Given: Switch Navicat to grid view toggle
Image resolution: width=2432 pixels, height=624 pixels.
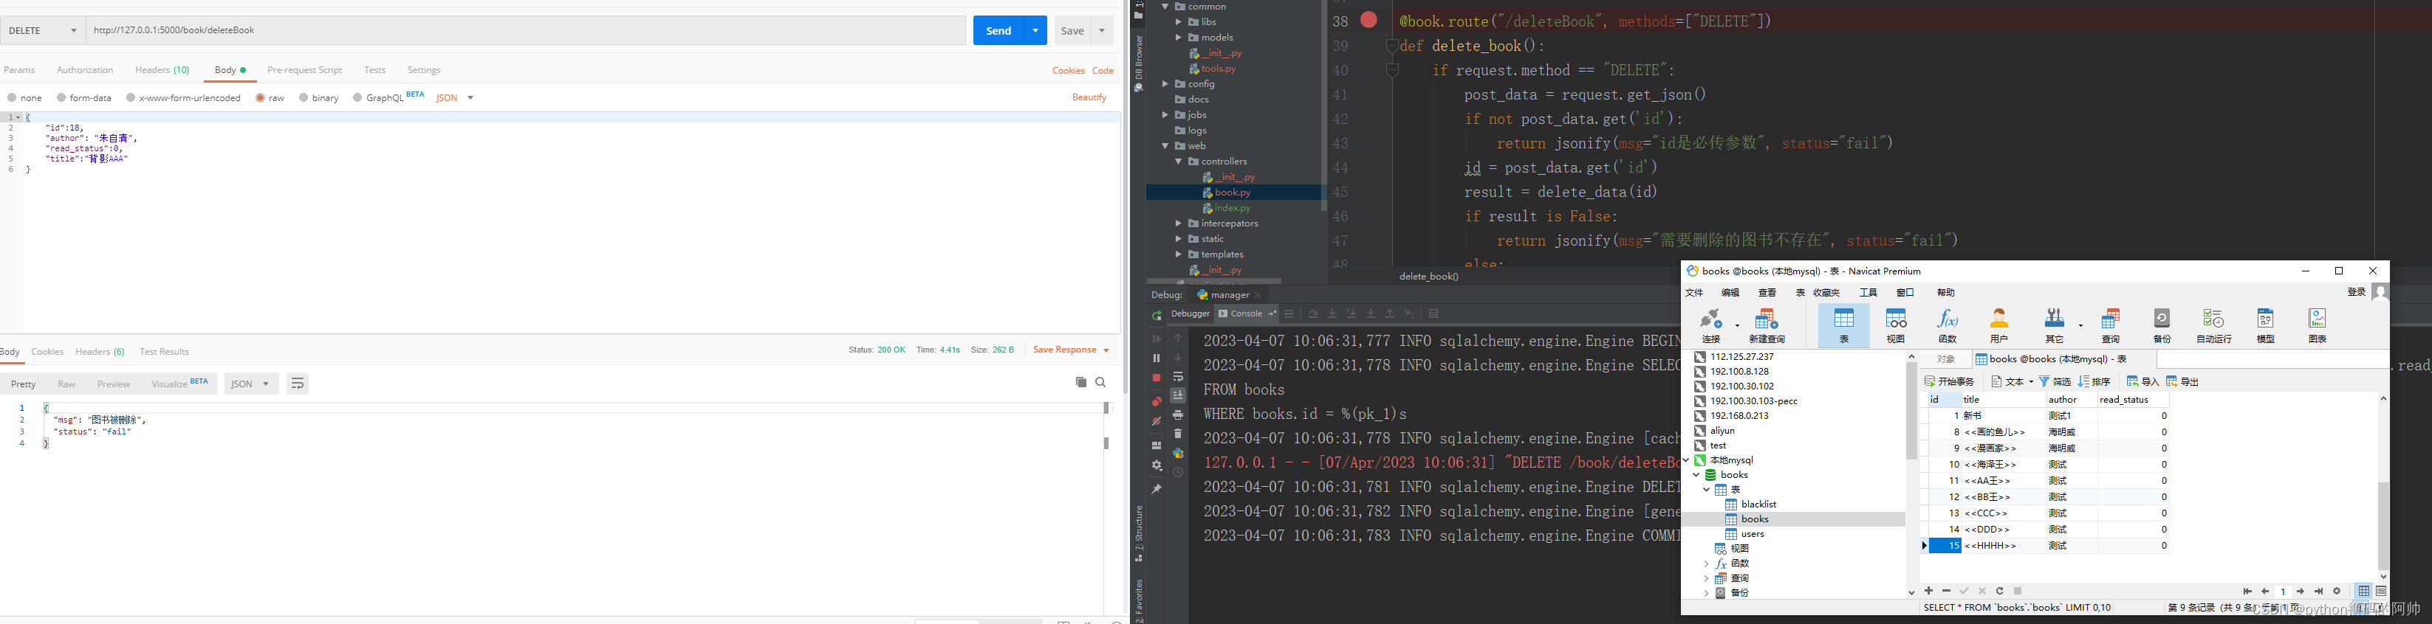Looking at the screenshot, I should tap(2363, 591).
